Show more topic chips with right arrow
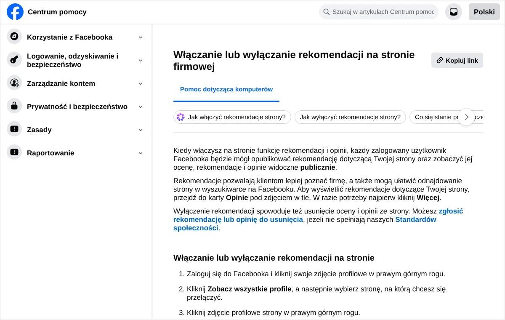 point(467,117)
